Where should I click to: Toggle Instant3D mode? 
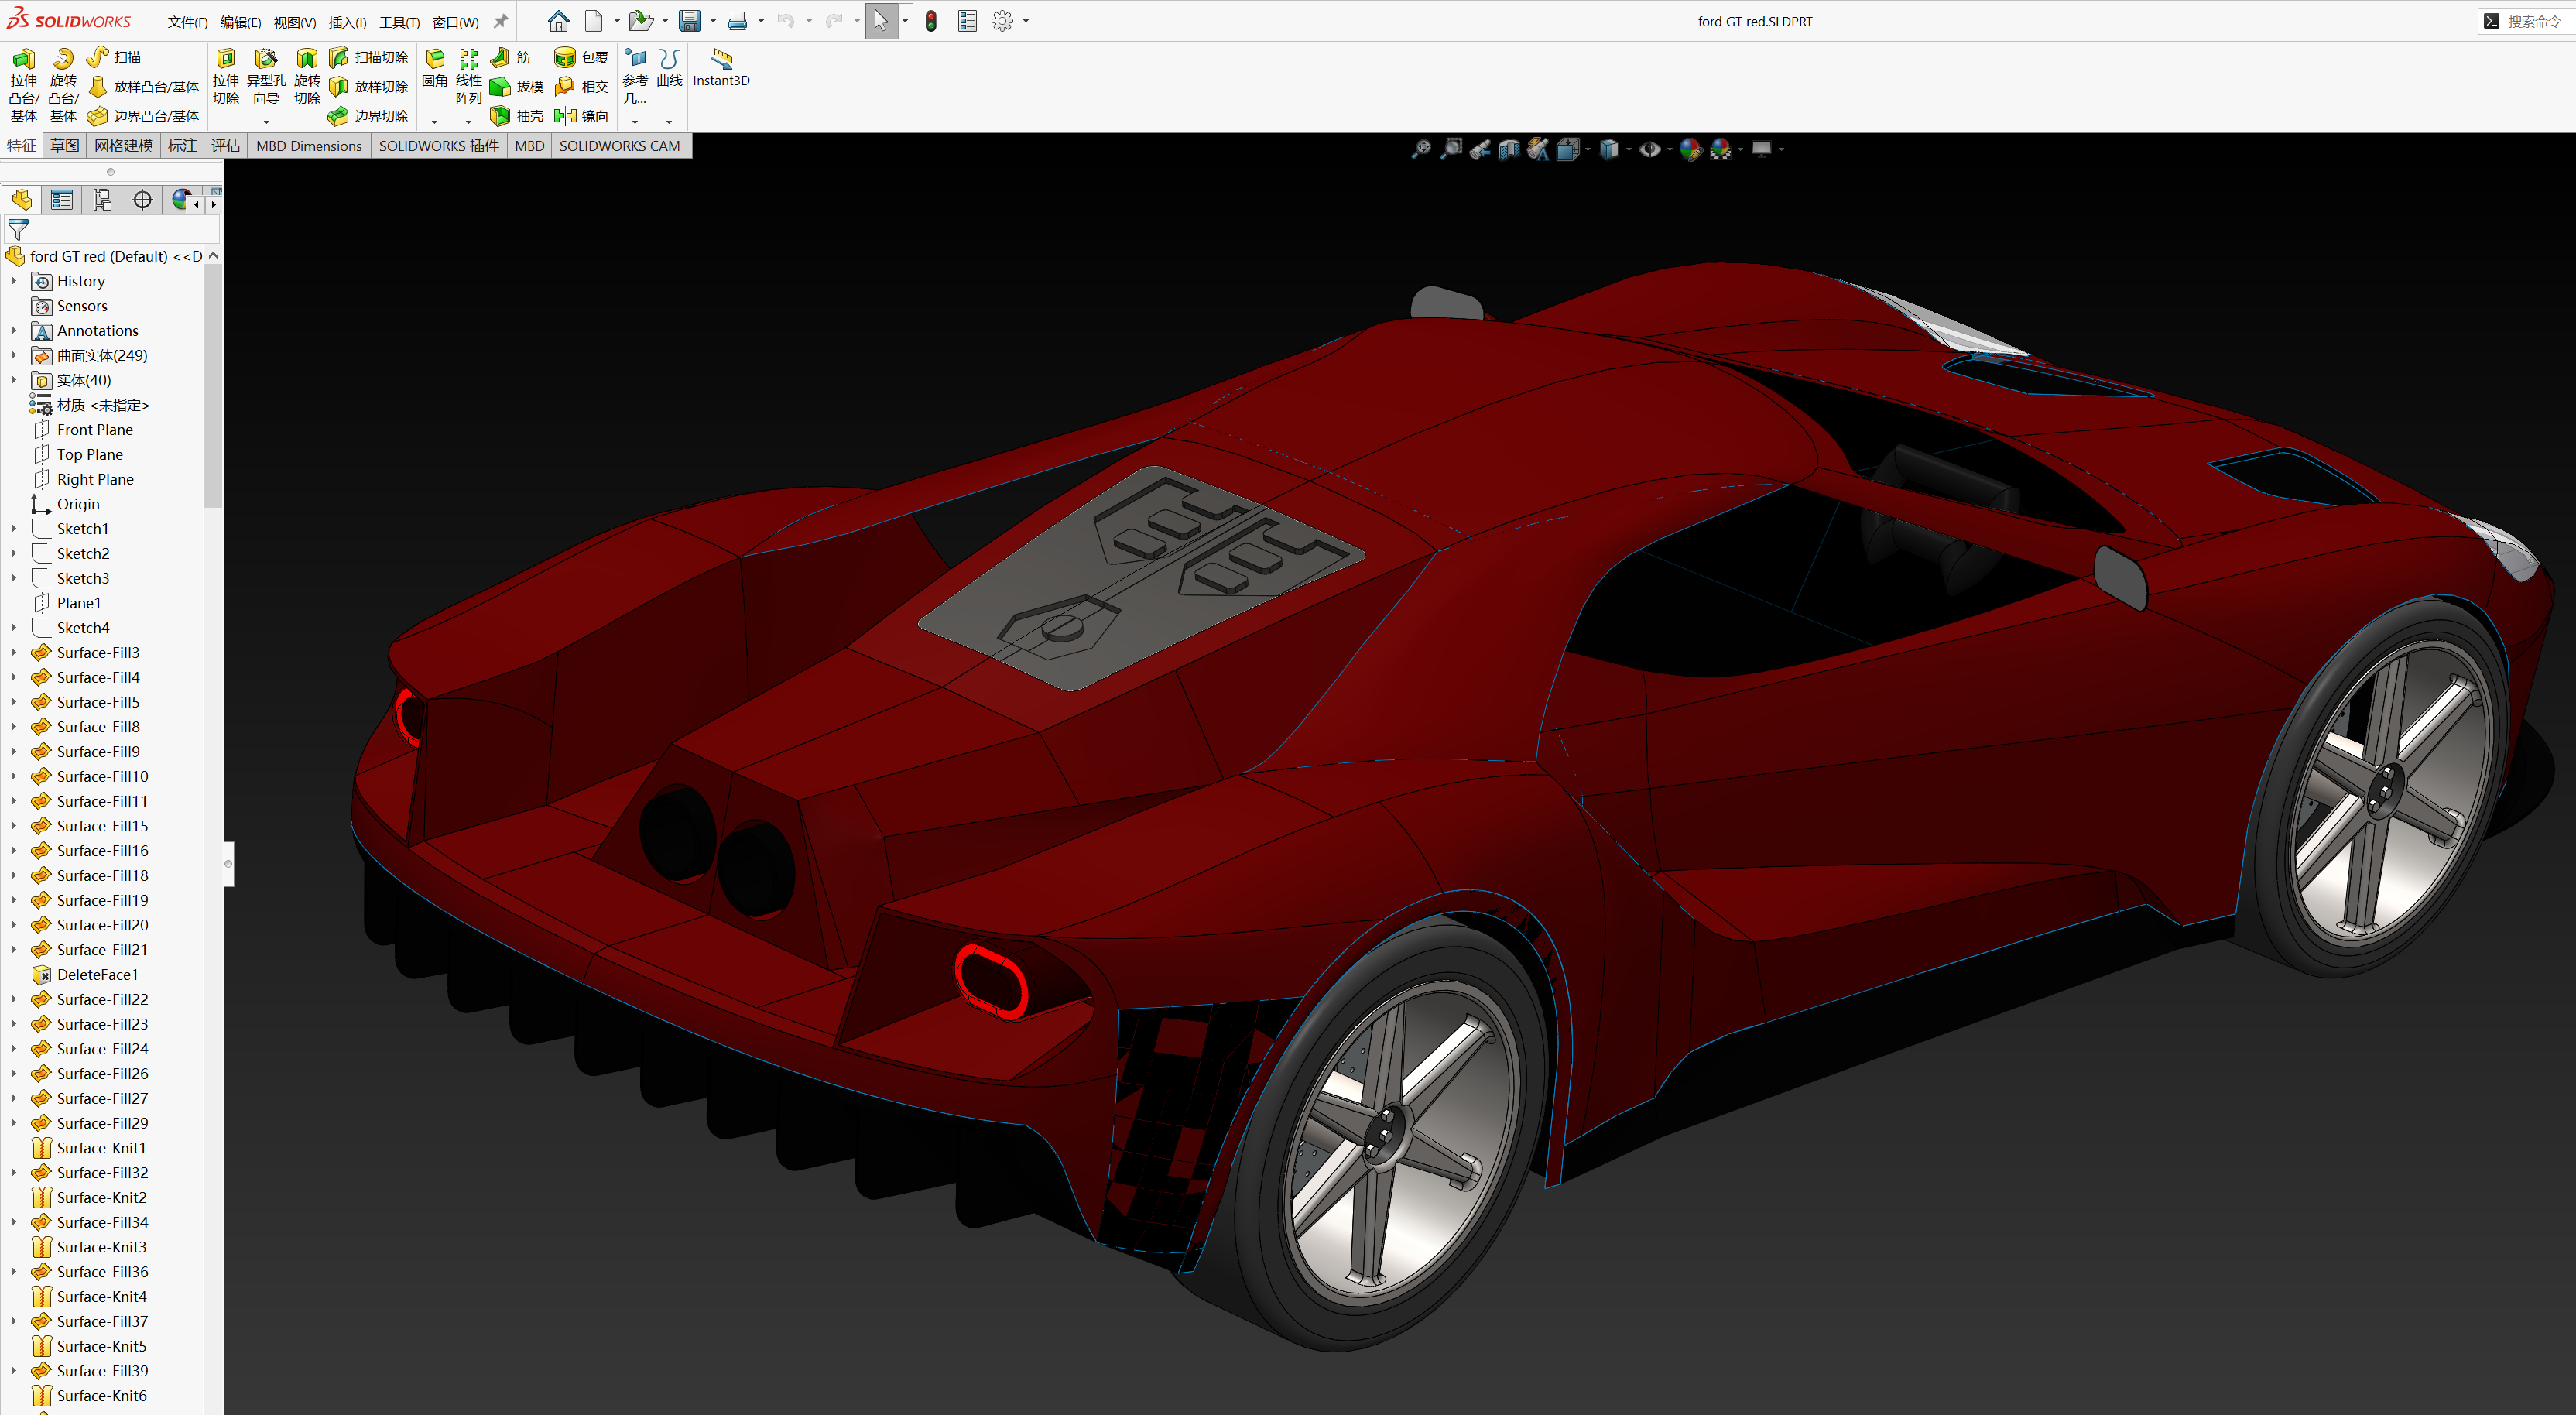(x=721, y=68)
